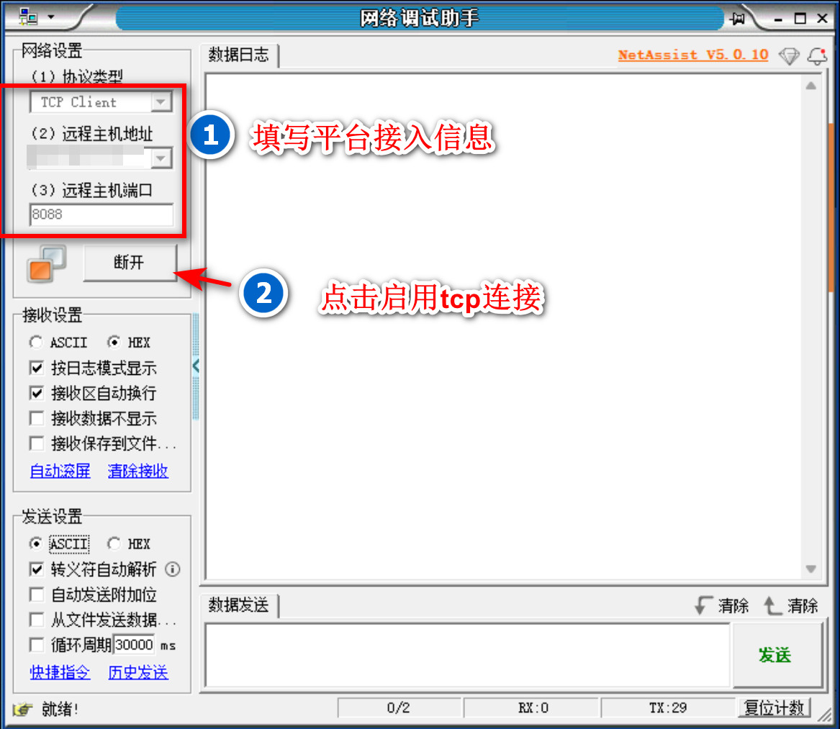The width and height of the screenshot is (840, 729).
Task: Select the 数据发送 tab
Action: [238, 605]
